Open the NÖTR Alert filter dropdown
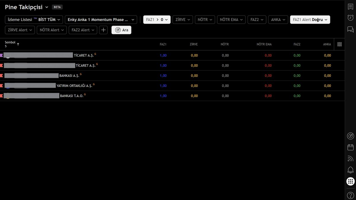This screenshot has height=200, width=356. [52, 30]
